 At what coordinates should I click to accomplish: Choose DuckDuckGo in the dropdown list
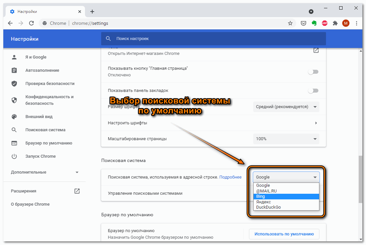pyautogui.click(x=286, y=207)
